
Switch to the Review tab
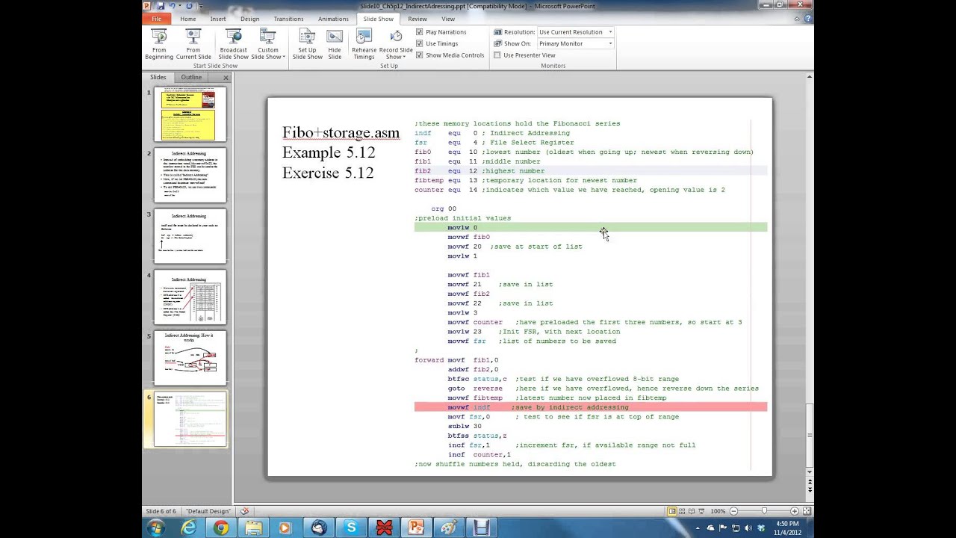coord(418,19)
